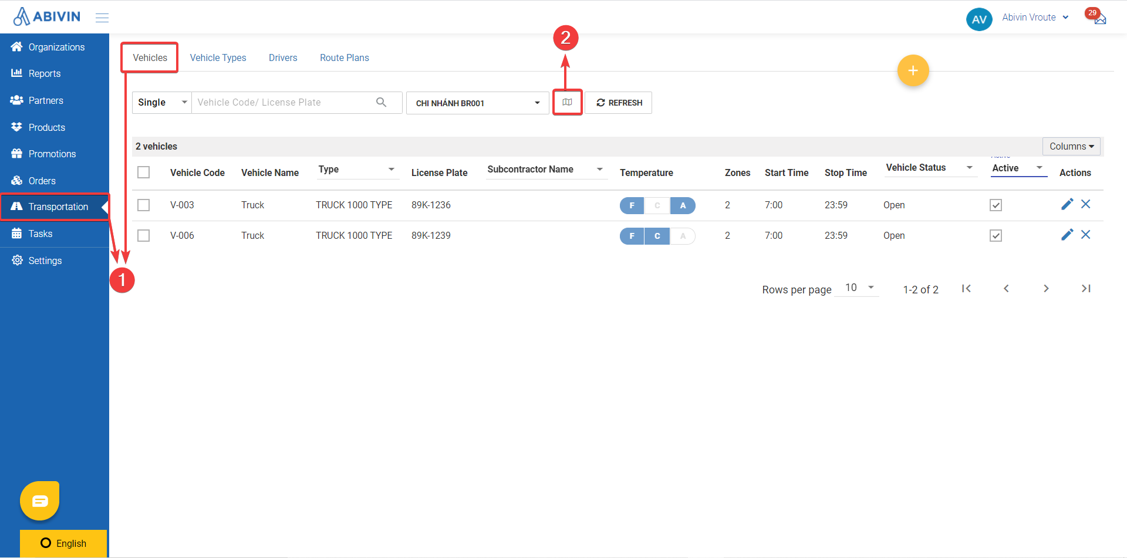
Task: Click the Temperature column header
Action: coord(646,173)
